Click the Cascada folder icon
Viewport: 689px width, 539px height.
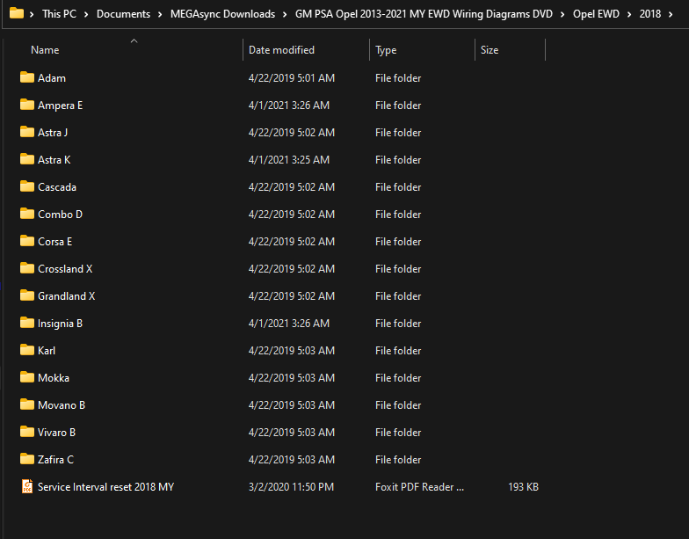(26, 186)
